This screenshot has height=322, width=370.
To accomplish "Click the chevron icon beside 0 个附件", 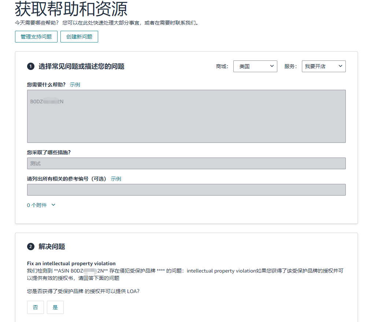I will tap(53, 205).
